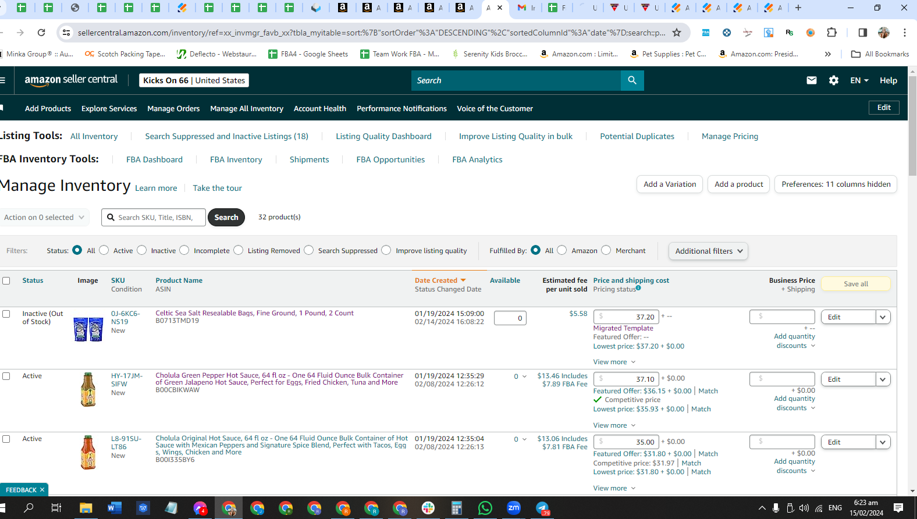Open the Edit dropdown arrow for Celtic Sea Salt
This screenshot has height=519, width=917.
coord(883,317)
